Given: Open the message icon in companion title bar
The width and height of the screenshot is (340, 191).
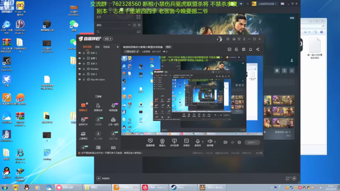Looking at the screenshot, I should (x=228, y=39).
